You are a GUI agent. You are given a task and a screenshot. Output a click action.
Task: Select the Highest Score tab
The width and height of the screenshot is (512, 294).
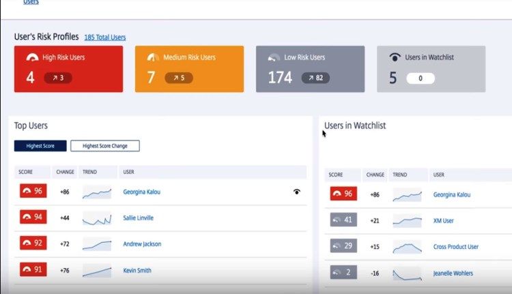pyautogui.click(x=40, y=146)
